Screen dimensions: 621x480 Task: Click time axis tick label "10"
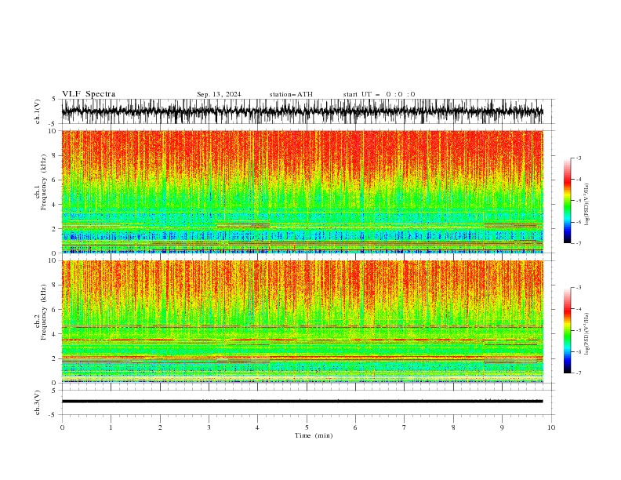pos(551,427)
